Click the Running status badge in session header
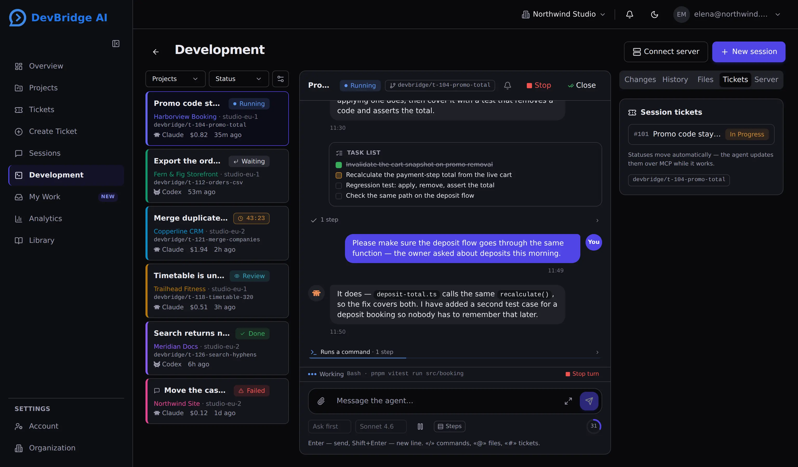798x467 pixels. [360, 85]
